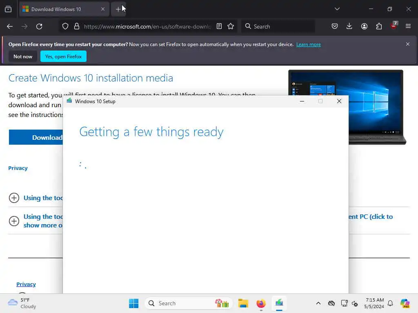Switch to Firefox in taskbar
The image size is (418, 313).
[261, 303]
